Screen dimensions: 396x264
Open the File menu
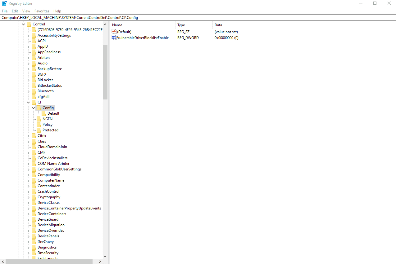pos(5,11)
